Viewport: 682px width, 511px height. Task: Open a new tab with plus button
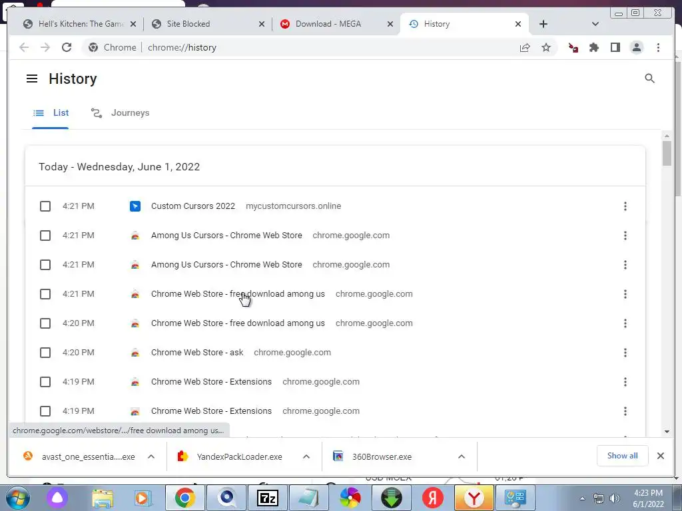coord(543,24)
